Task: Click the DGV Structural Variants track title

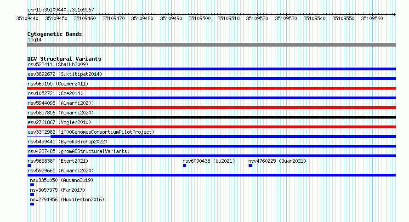Action: [x=64, y=59]
